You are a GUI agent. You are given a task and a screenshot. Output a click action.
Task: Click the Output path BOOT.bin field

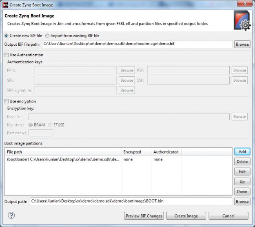tap(131, 201)
